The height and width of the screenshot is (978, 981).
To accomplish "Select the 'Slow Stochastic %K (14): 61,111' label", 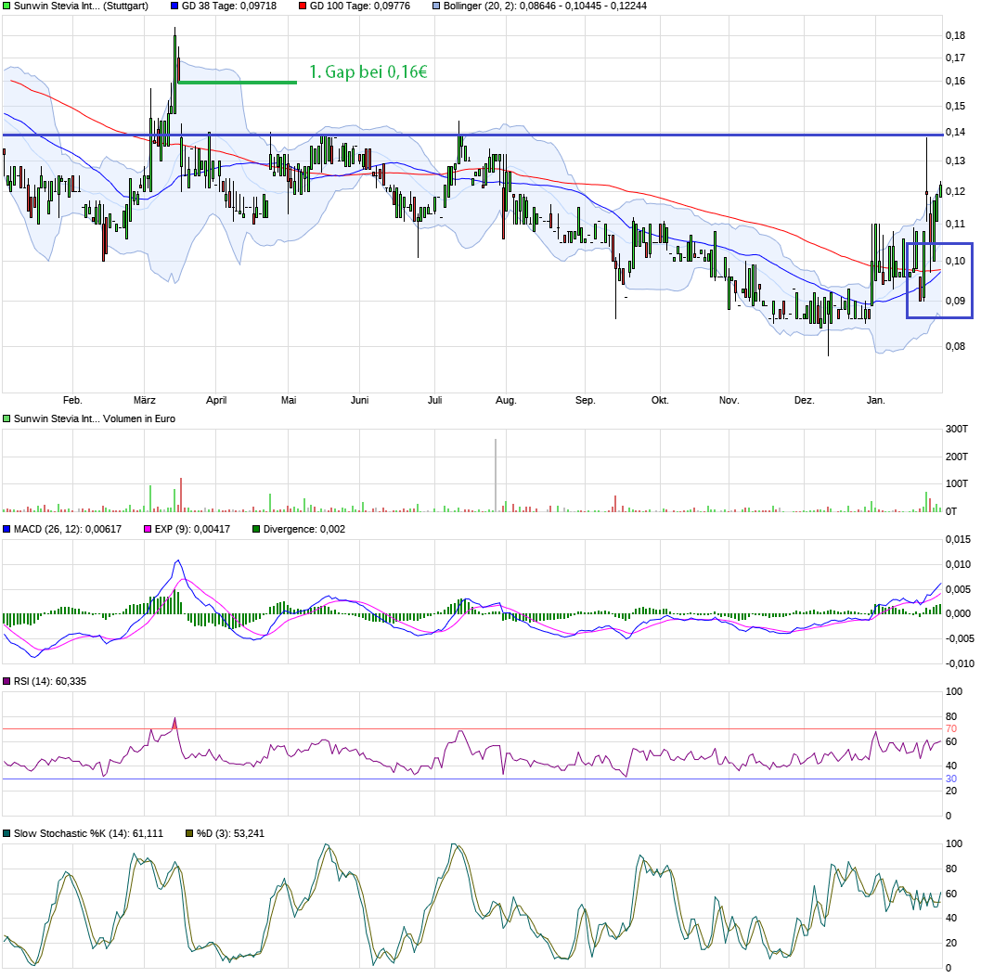I will point(88,833).
